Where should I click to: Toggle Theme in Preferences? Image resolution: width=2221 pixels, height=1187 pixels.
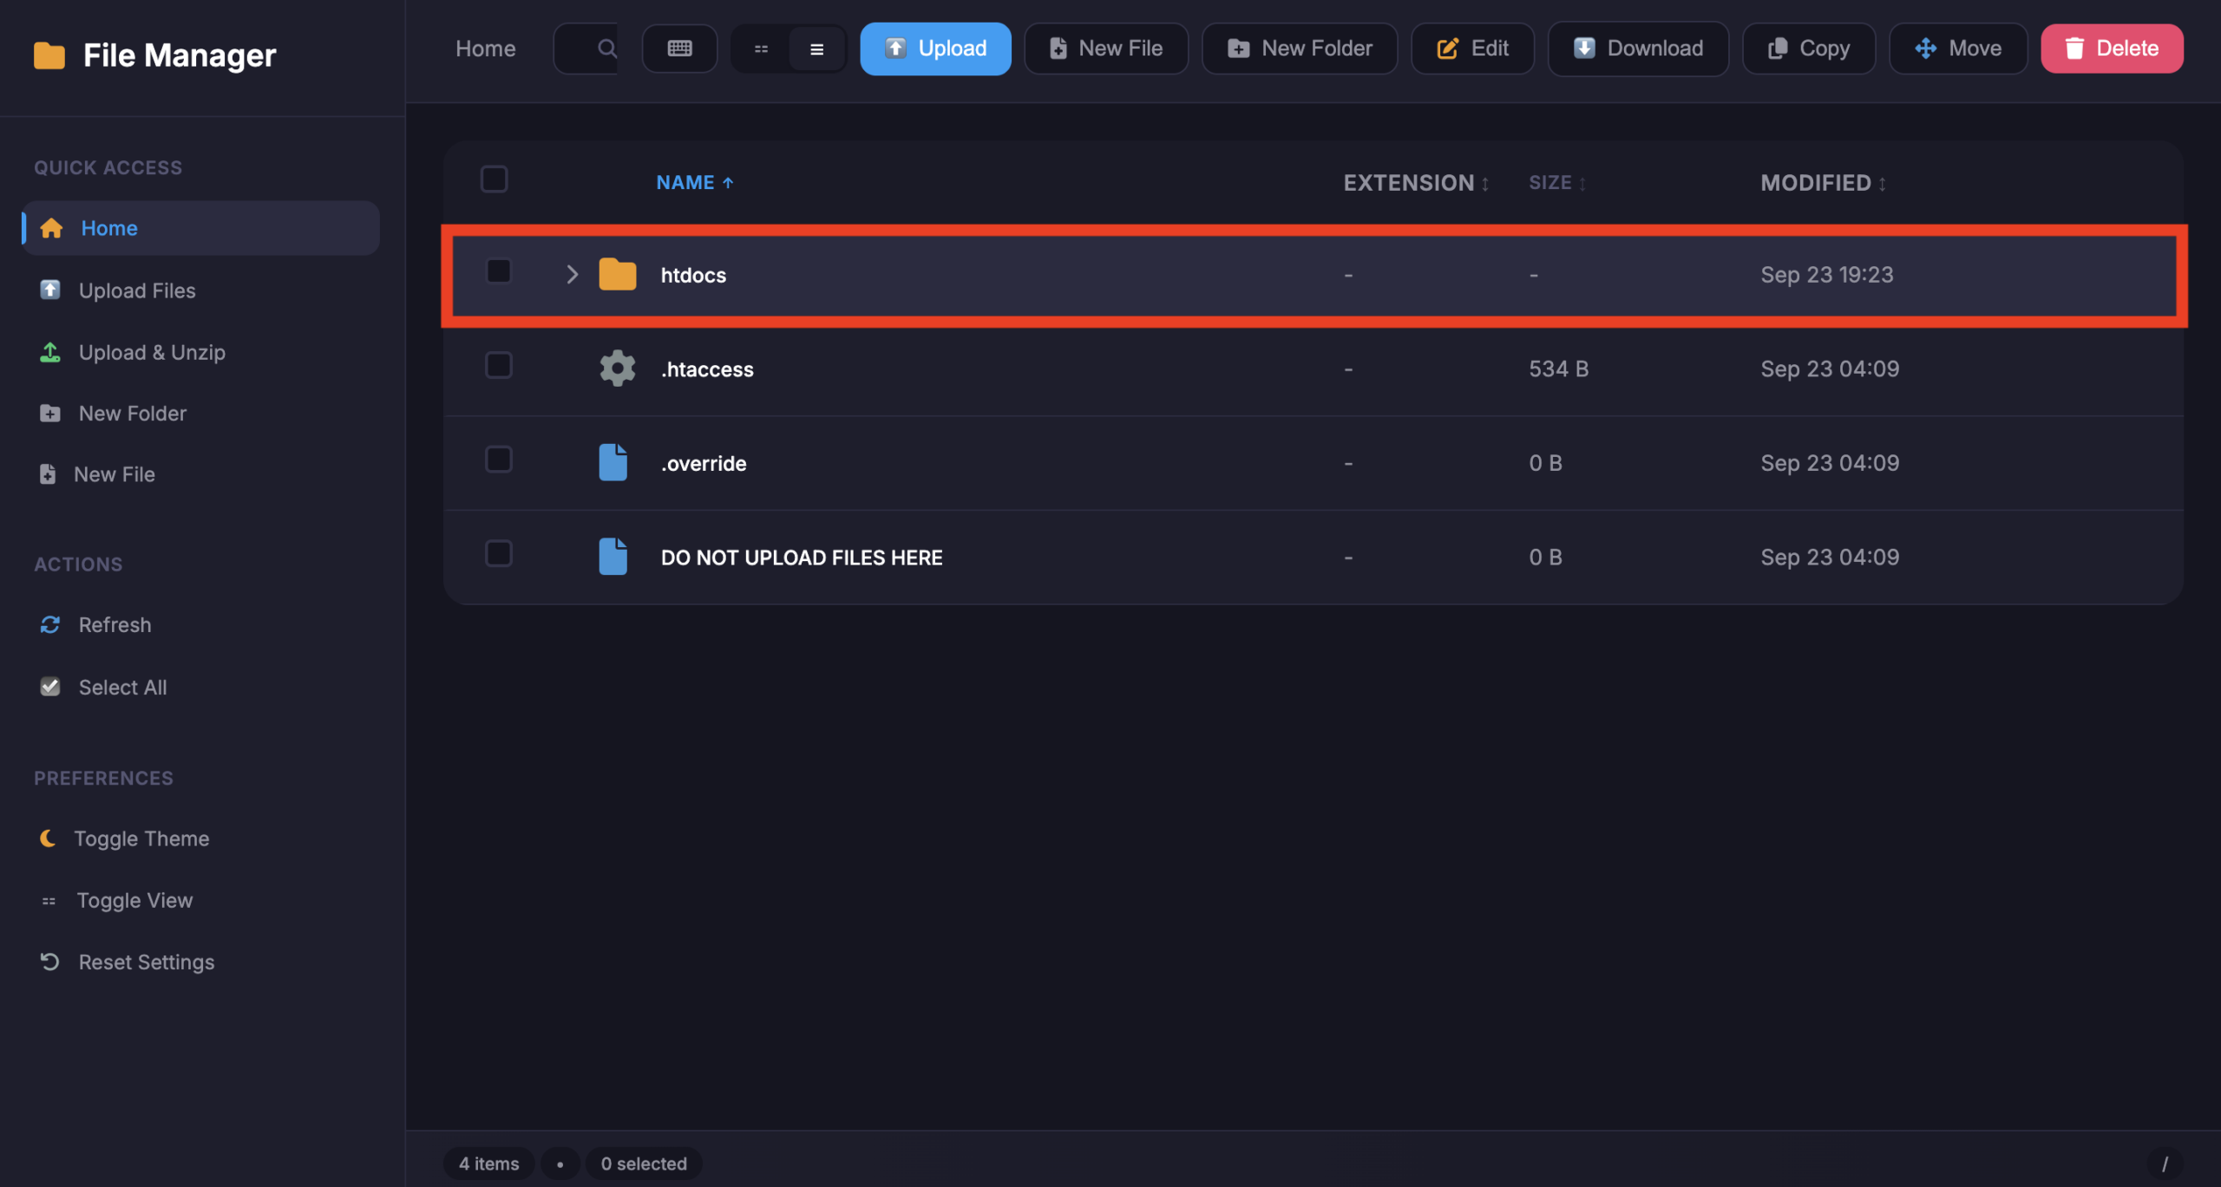coord(201,838)
